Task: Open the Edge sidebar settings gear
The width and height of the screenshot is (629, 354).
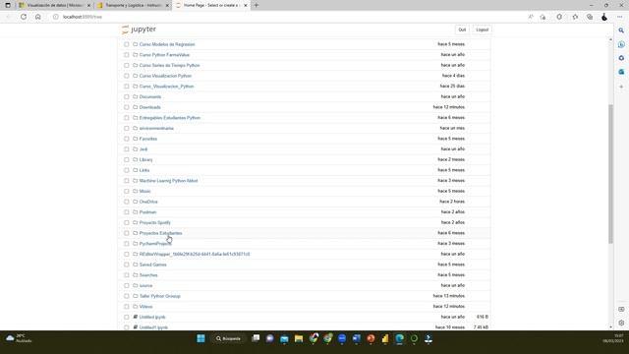Action: pos(621,323)
